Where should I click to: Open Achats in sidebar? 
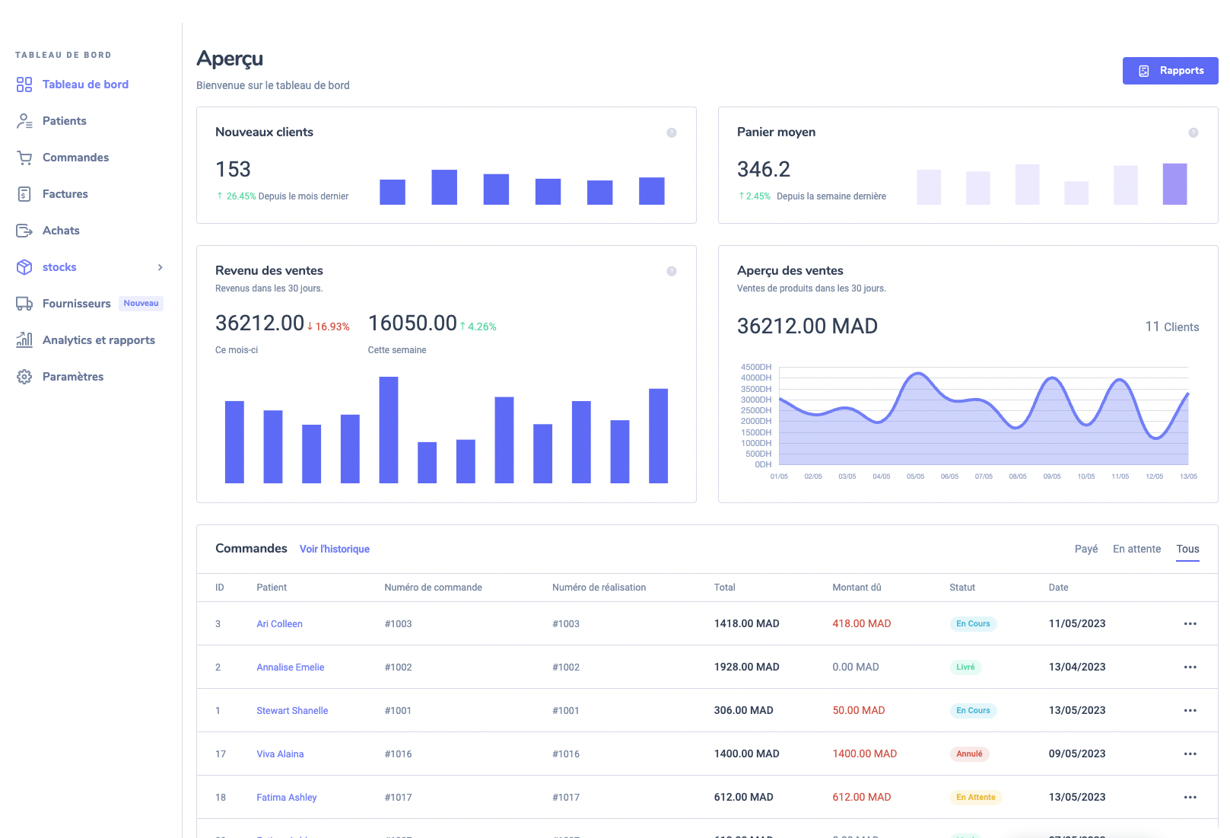point(61,231)
